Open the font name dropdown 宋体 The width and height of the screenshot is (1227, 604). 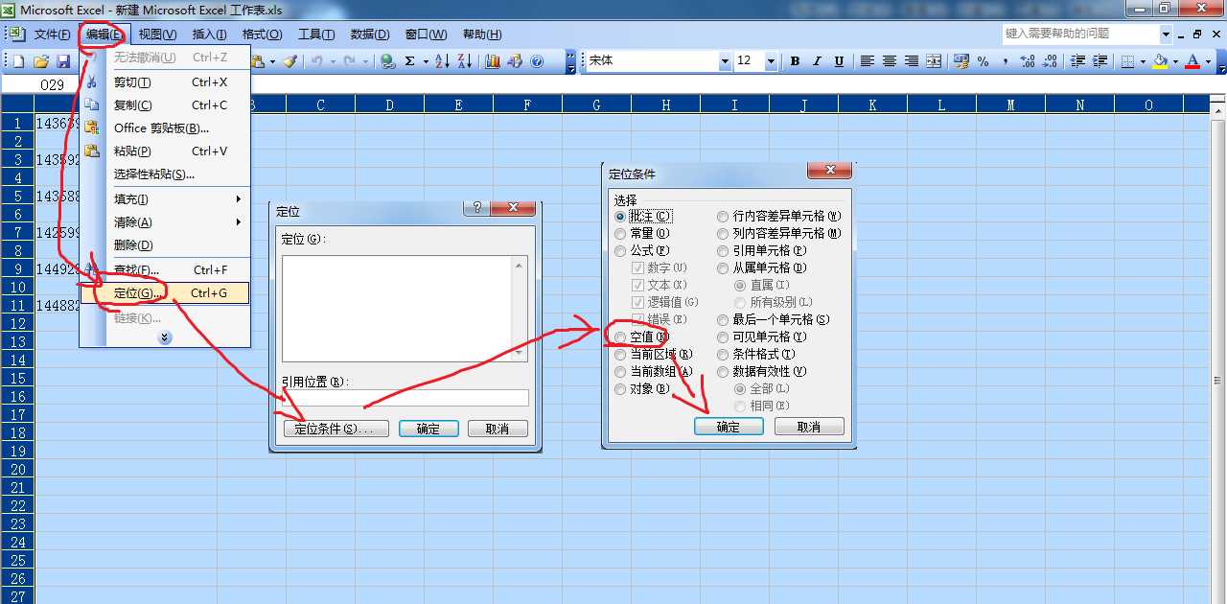tap(725, 61)
